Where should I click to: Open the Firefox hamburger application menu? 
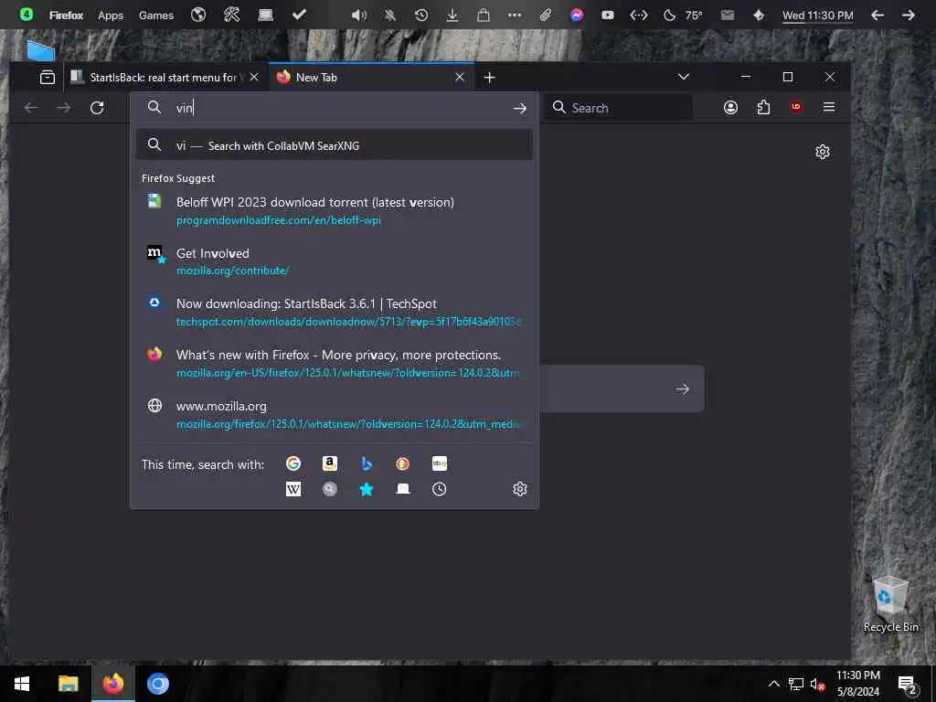(828, 108)
